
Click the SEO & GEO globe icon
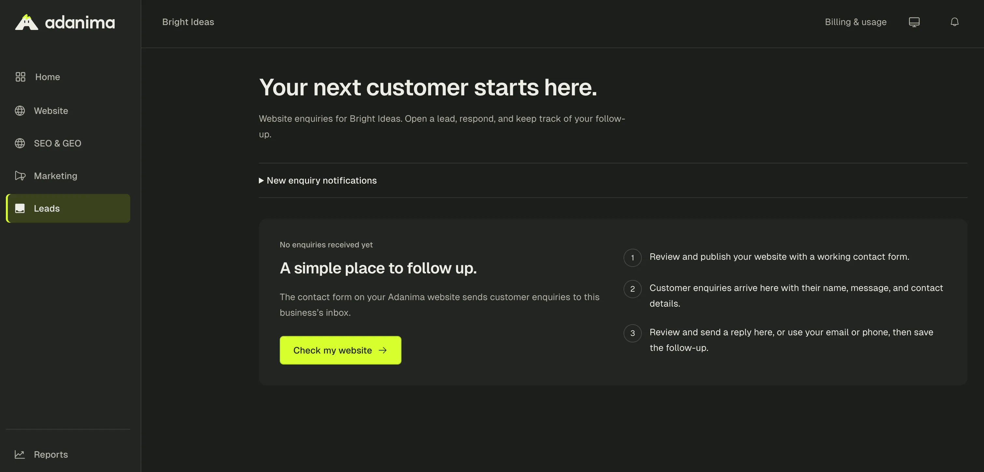click(20, 143)
